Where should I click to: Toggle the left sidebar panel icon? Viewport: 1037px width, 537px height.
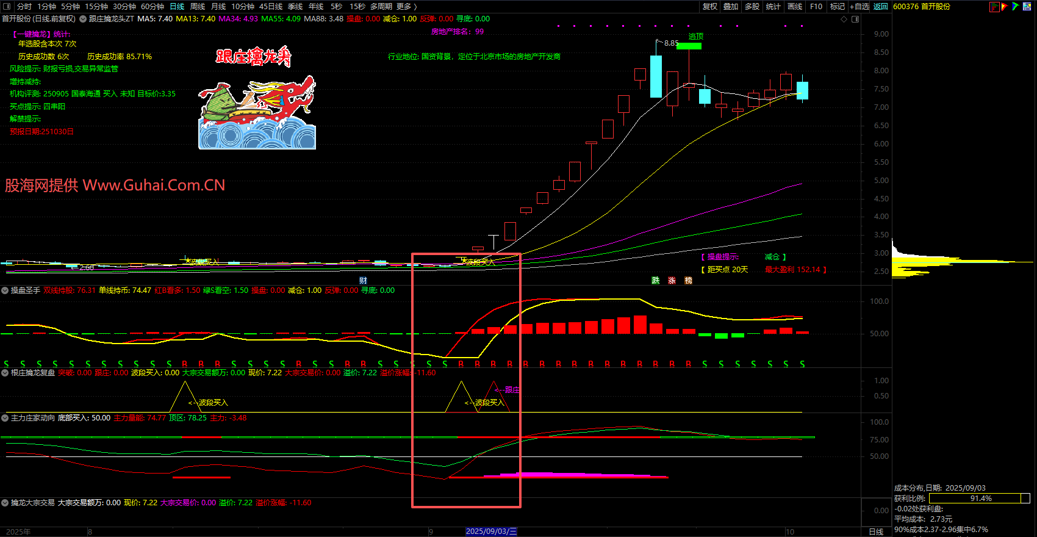[7, 7]
